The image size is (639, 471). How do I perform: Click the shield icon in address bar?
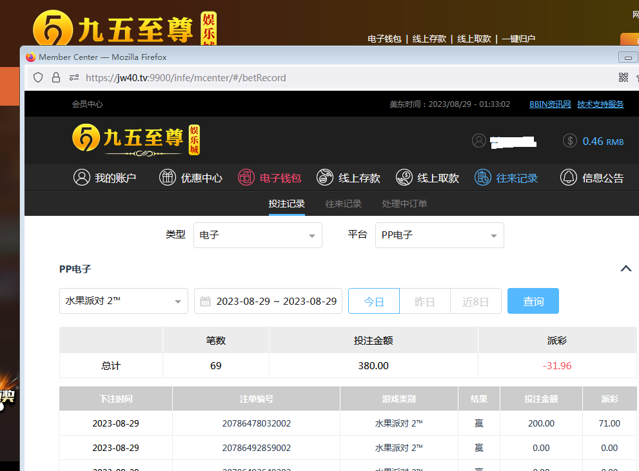click(x=38, y=77)
